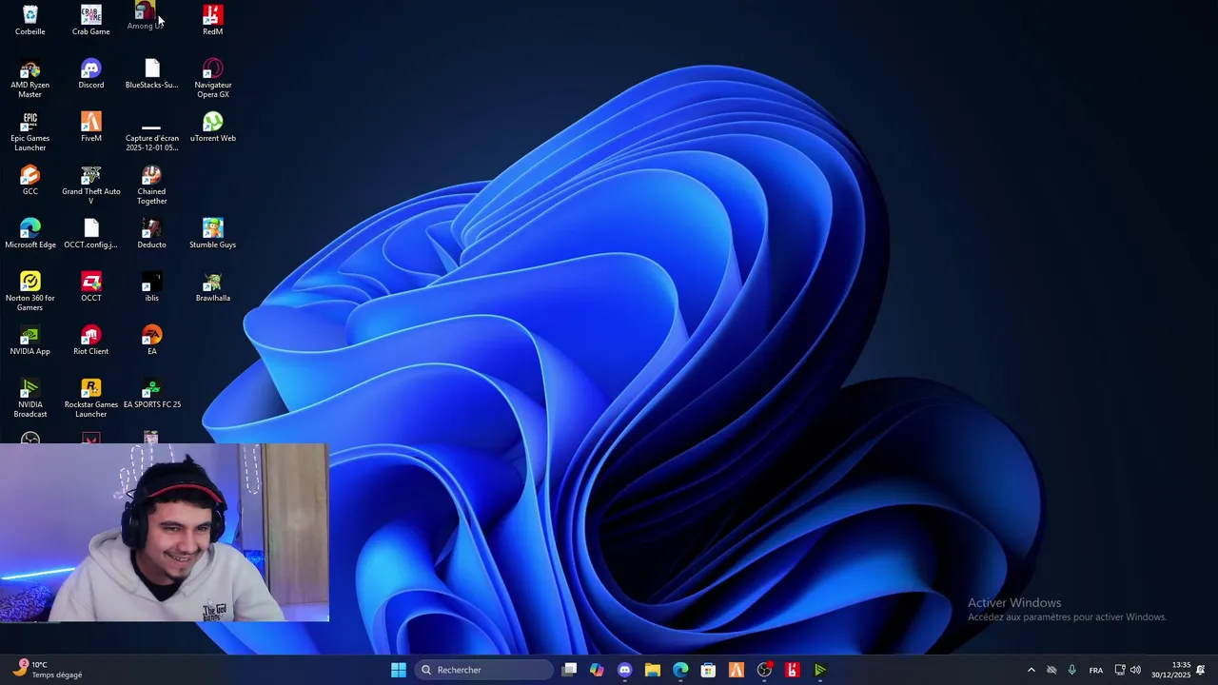Open Task View from the taskbar

(x=569, y=670)
